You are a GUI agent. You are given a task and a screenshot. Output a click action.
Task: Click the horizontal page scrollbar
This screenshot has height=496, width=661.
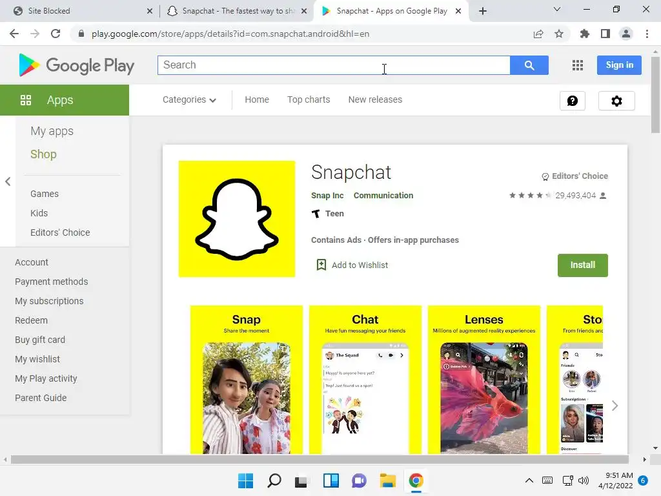tap(320, 459)
